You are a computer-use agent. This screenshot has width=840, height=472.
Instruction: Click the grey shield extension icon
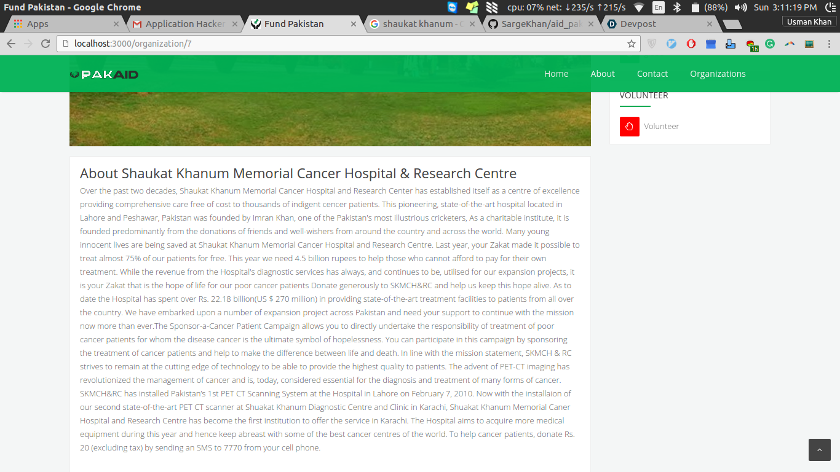coord(652,44)
